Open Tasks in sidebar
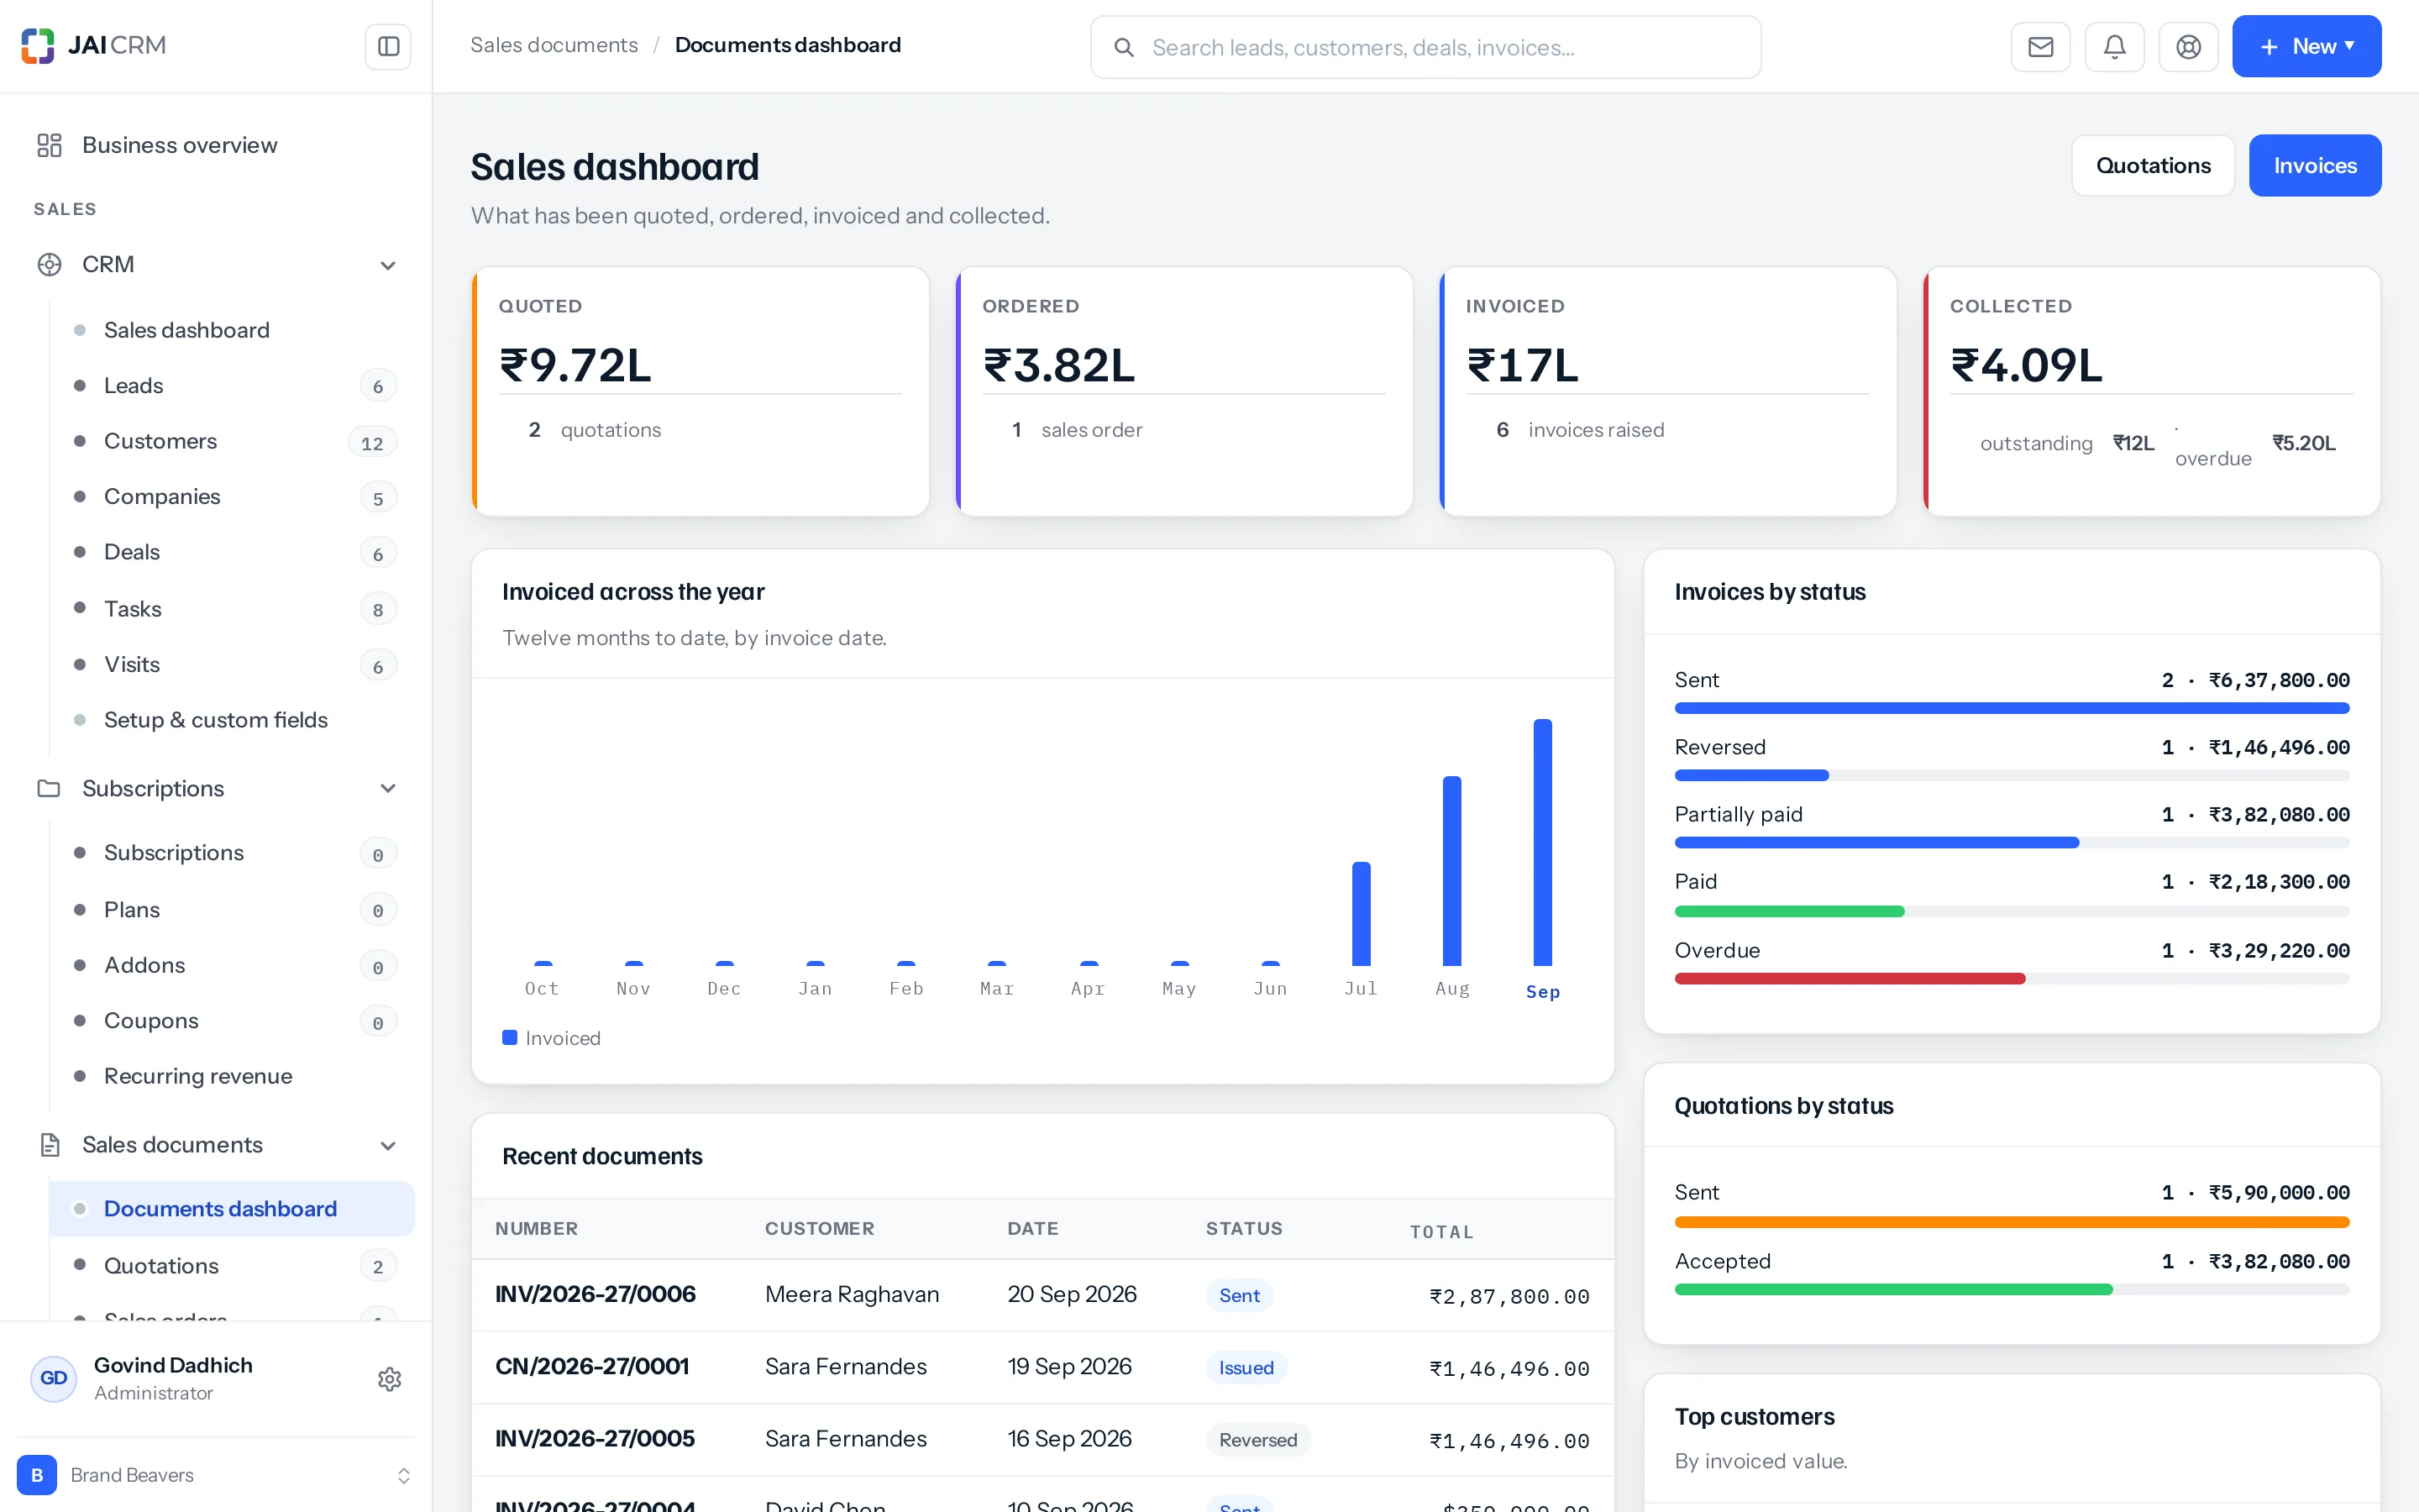The height and width of the screenshot is (1512, 2419). point(232,608)
